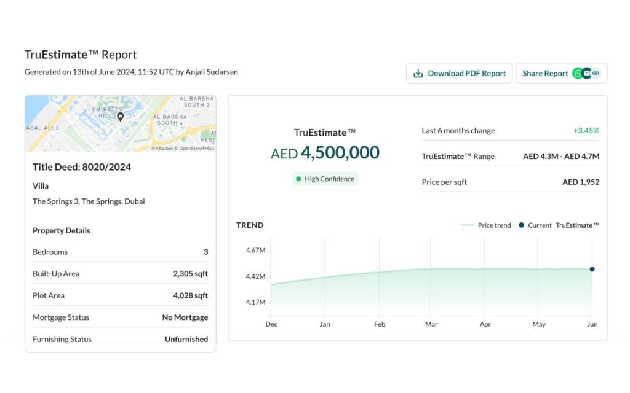
Task: Click the current value point on the trend chart
Action: point(592,268)
